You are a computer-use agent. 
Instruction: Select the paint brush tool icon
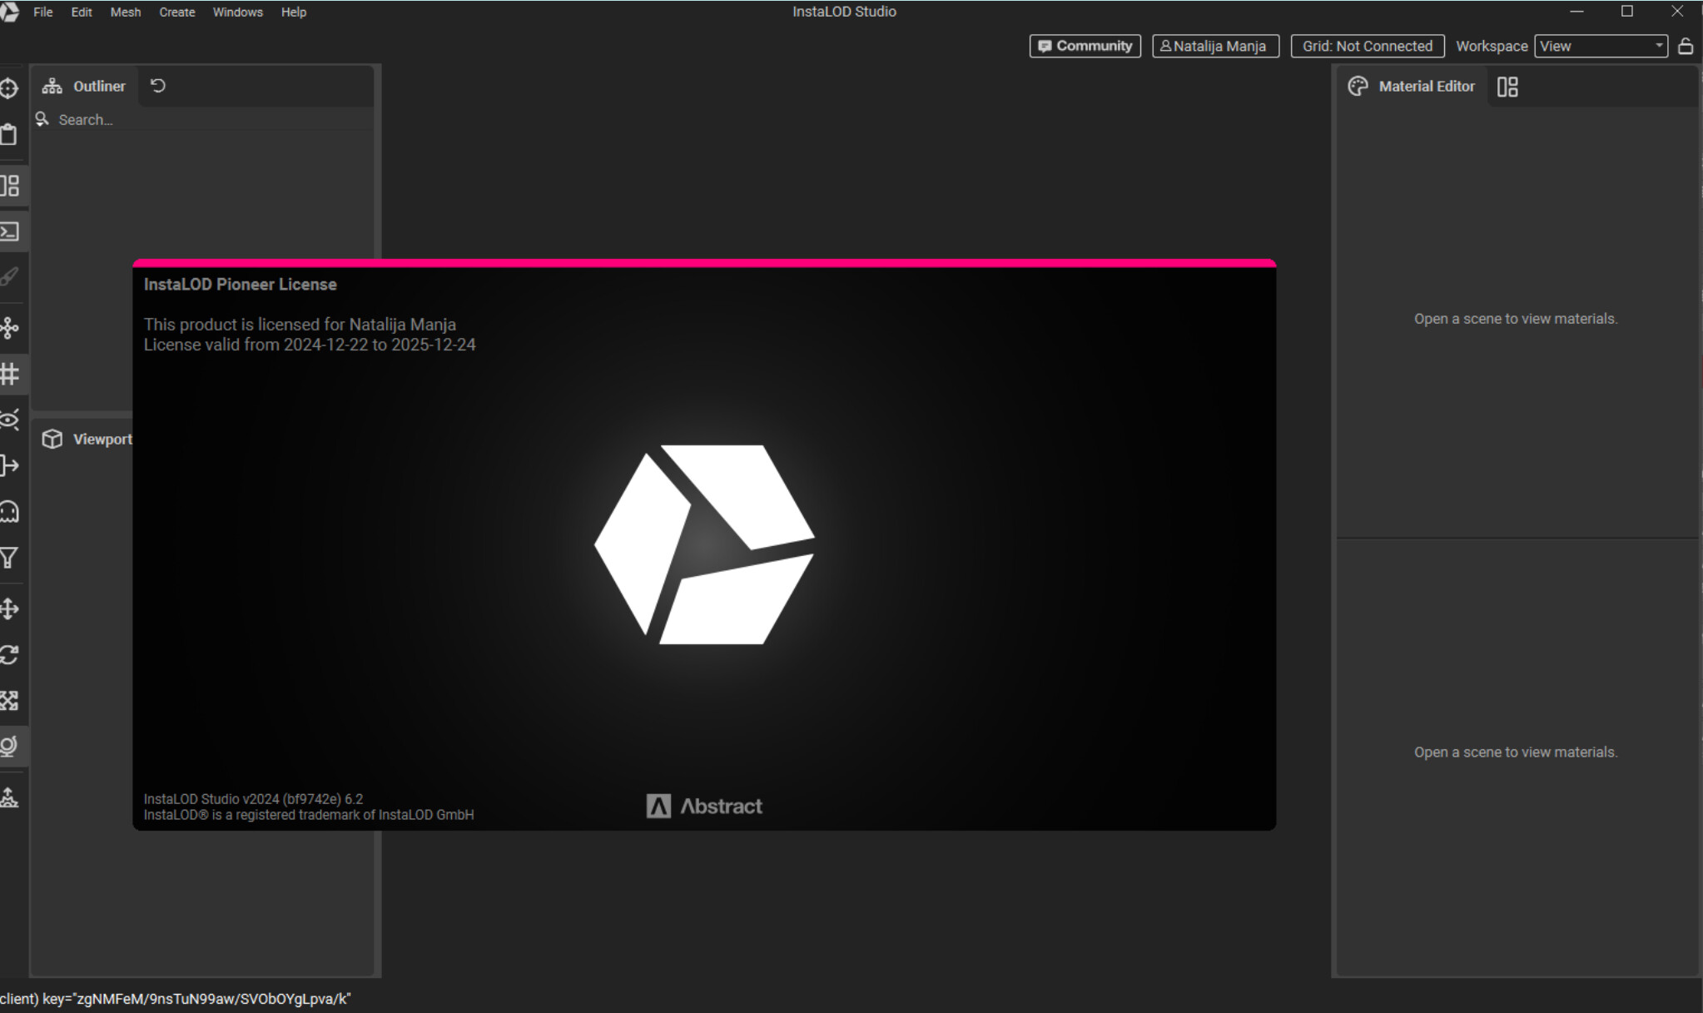[x=9, y=277]
